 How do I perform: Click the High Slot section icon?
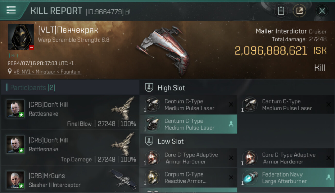[149, 88]
